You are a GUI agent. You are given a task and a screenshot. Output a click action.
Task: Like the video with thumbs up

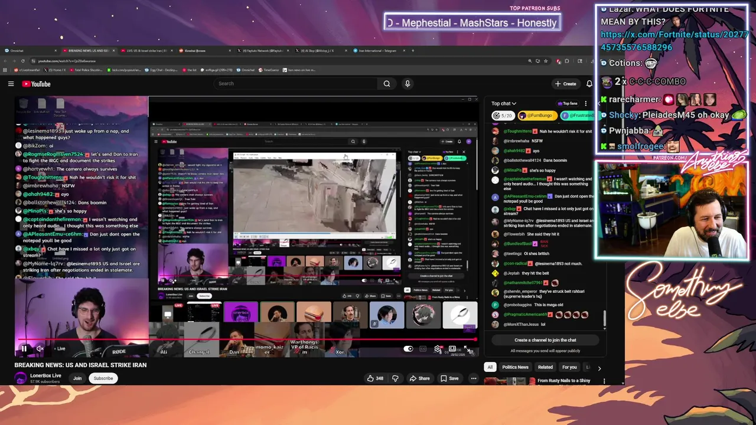pos(375,378)
